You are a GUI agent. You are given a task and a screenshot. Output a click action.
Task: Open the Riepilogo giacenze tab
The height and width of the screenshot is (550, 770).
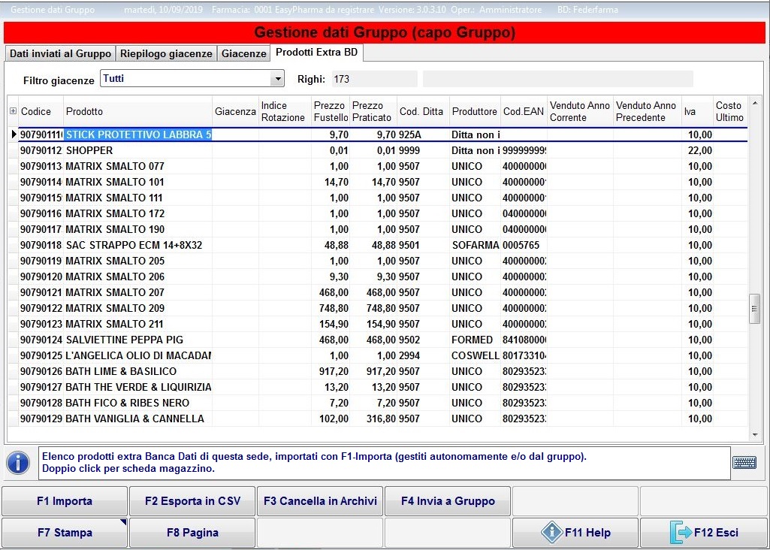click(167, 53)
